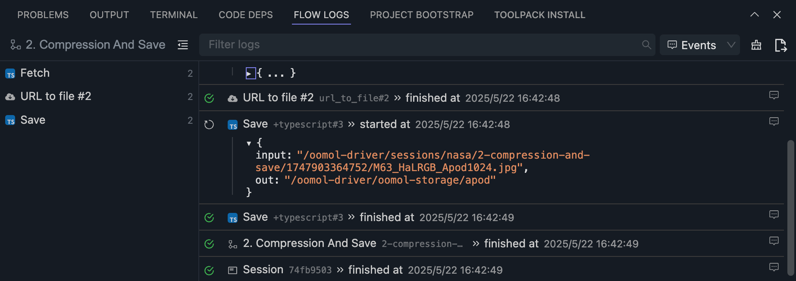796x281 pixels.
Task: Click the clear logs icon
Action: click(x=756, y=45)
